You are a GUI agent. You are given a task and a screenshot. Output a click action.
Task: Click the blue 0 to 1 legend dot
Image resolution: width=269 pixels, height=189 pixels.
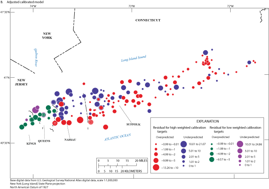pyautogui.click(x=184, y=165)
